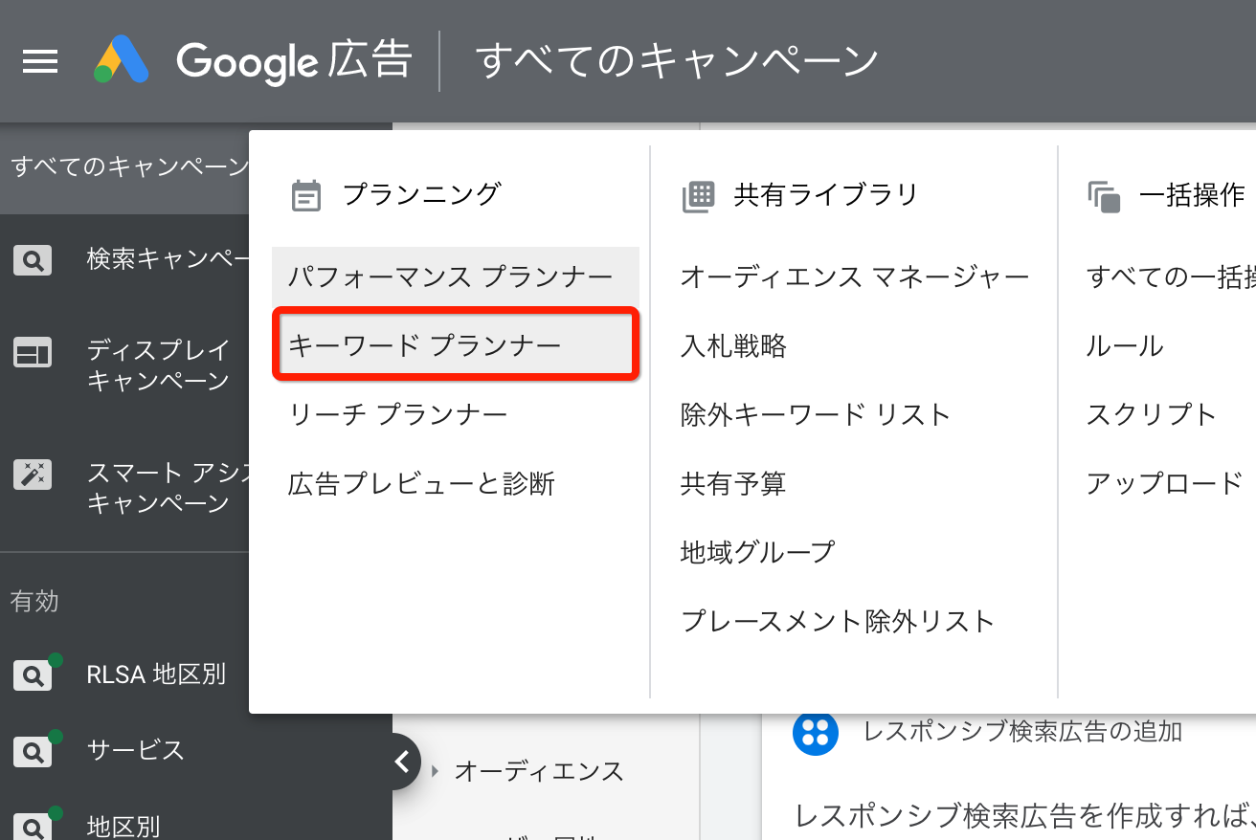The height and width of the screenshot is (840, 1256).
Task: Click the プランニング column heading
Action: 421,194
